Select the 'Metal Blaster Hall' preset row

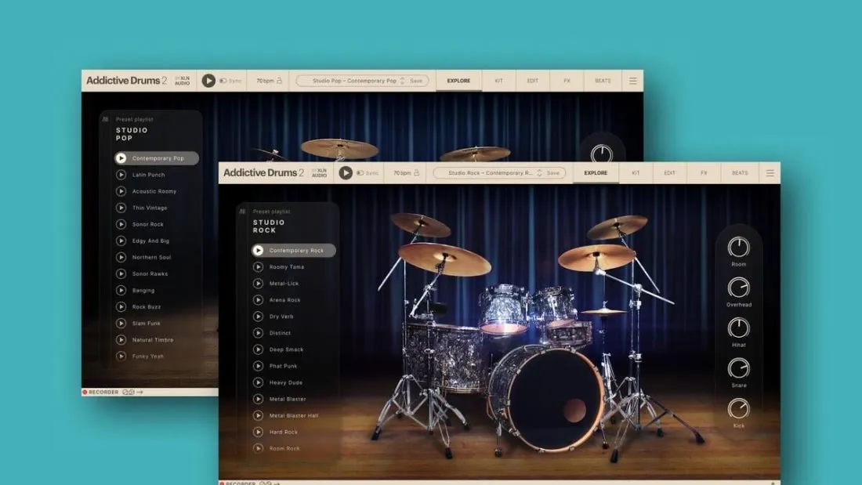294,415
